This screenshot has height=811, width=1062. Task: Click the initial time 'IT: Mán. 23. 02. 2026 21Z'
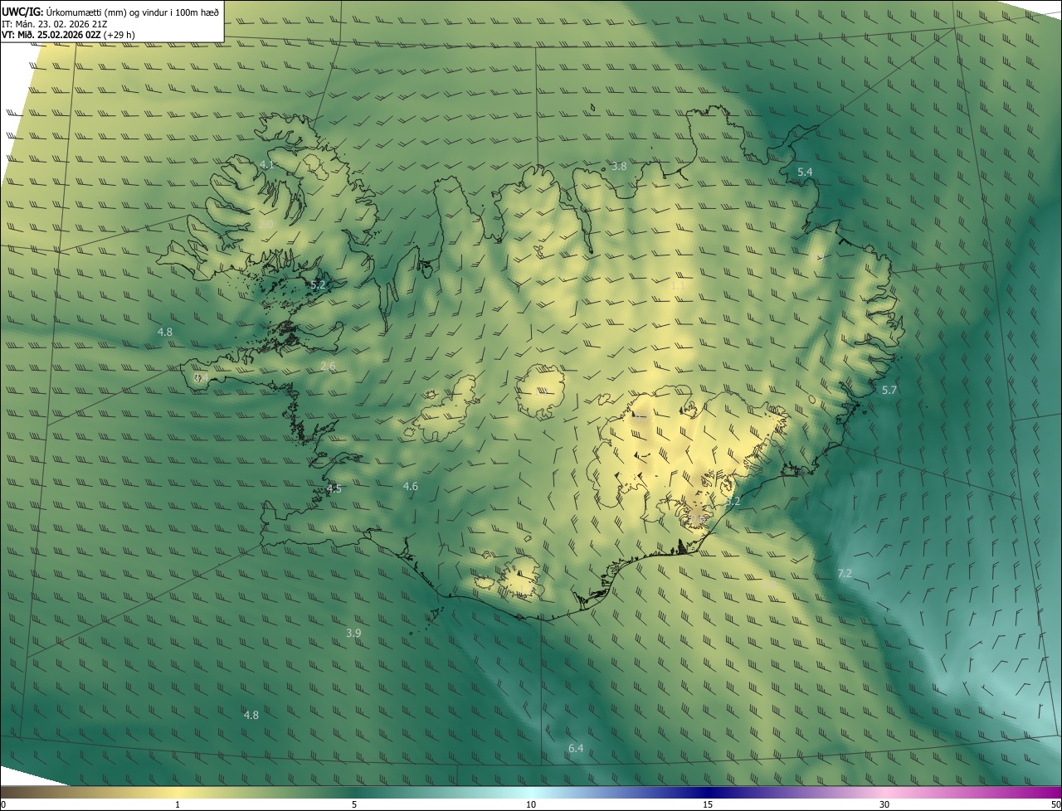(55, 24)
